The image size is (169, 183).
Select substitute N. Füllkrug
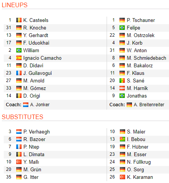(x=139, y=162)
